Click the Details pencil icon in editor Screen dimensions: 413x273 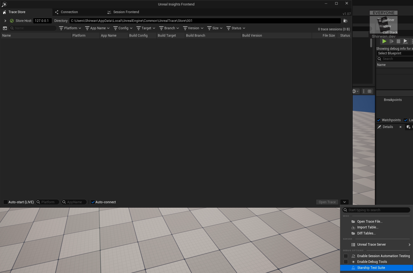[x=379, y=127]
